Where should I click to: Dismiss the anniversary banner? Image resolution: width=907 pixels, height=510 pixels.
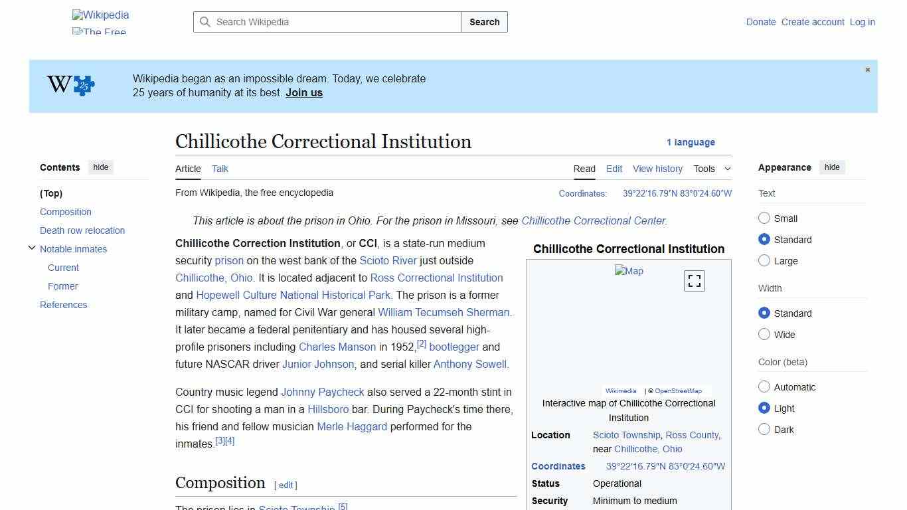coord(867,69)
